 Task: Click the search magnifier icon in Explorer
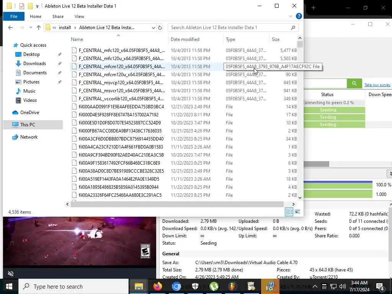click(293, 28)
